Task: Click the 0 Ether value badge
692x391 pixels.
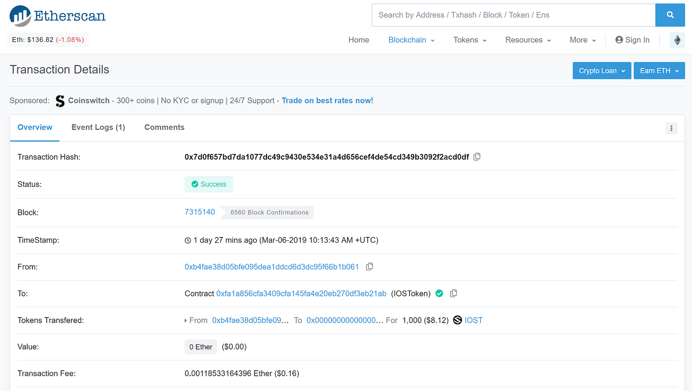Action: click(x=201, y=347)
